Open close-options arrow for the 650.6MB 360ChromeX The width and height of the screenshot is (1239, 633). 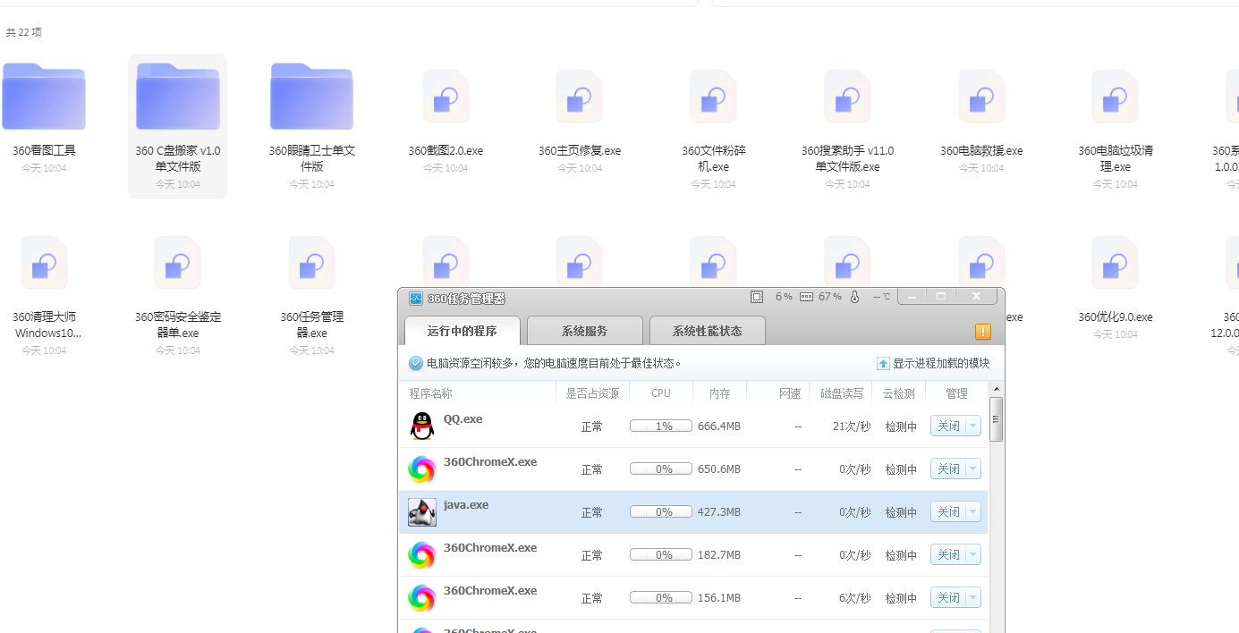972,469
